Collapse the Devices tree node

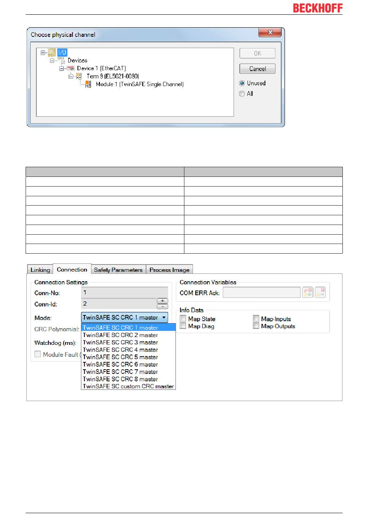click(x=52, y=61)
